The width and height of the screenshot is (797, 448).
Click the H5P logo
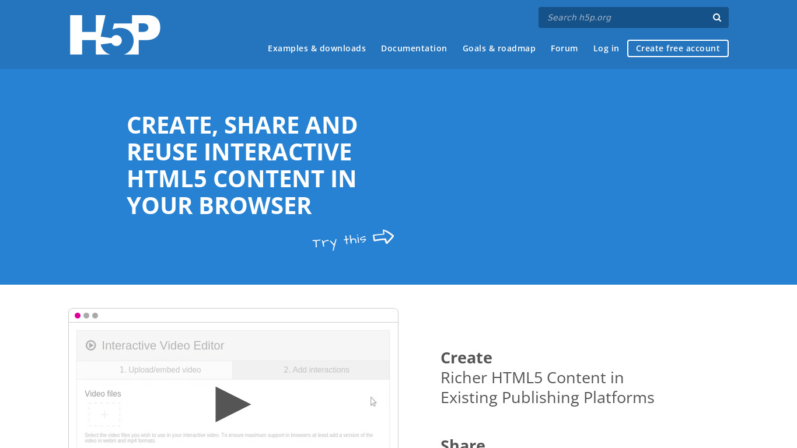point(115,35)
